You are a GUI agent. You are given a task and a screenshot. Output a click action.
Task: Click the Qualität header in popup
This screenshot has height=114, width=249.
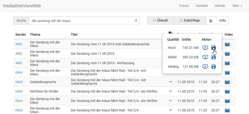click(173, 40)
